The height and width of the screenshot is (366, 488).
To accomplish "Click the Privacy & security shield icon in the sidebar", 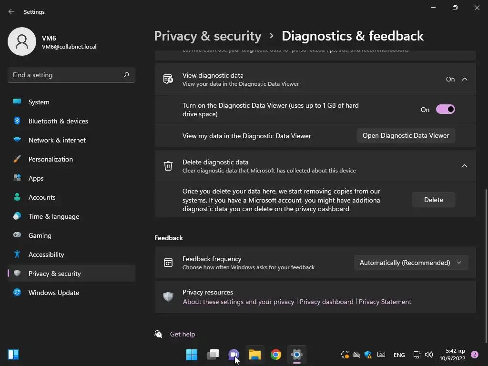I will [17, 273].
